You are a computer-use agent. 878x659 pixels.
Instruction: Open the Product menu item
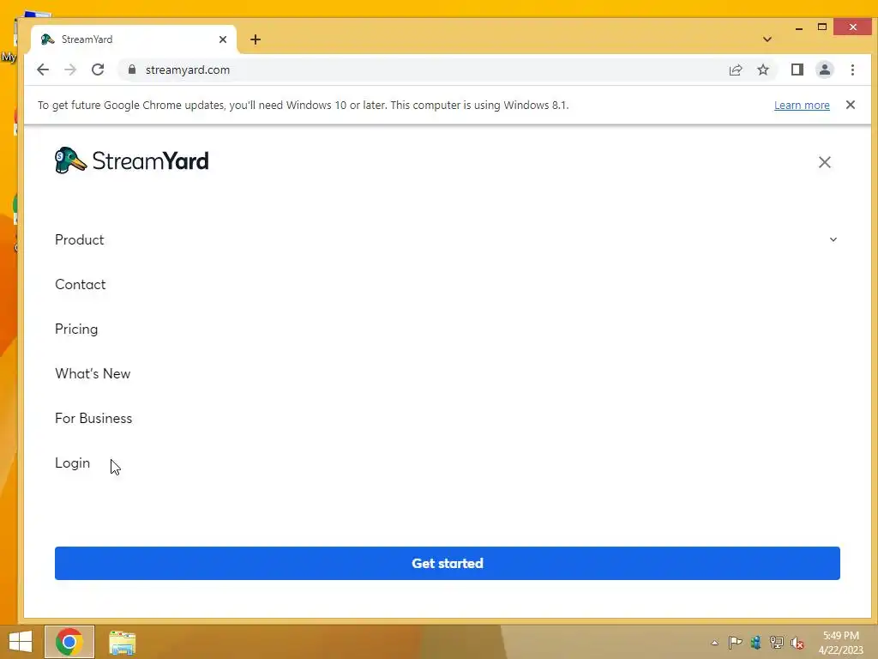(80, 239)
